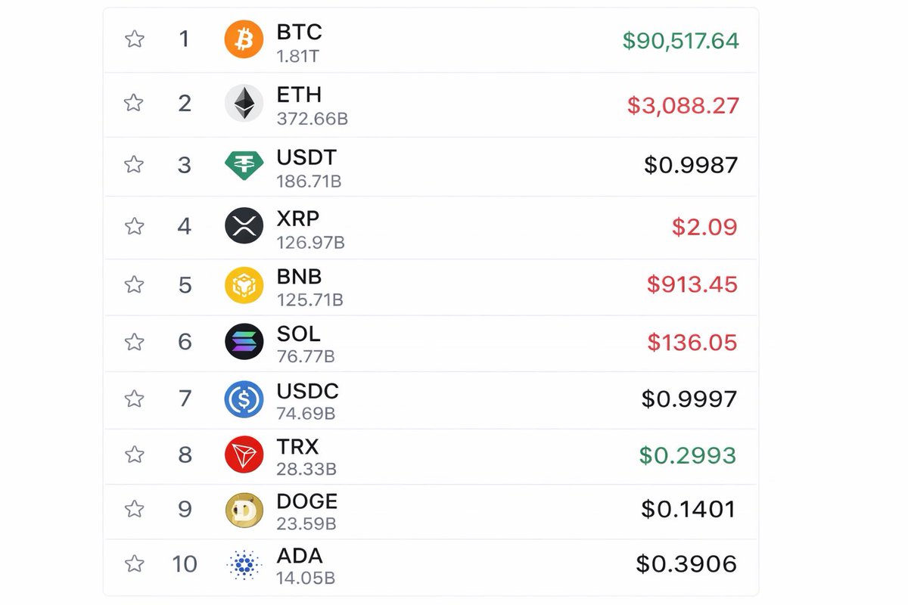The height and width of the screenshot is (605, 908).
Task: Select the TRX price $0.2993
Action: 687,455
